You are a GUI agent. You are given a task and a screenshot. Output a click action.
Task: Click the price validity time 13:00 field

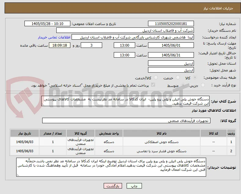point(124,55)
